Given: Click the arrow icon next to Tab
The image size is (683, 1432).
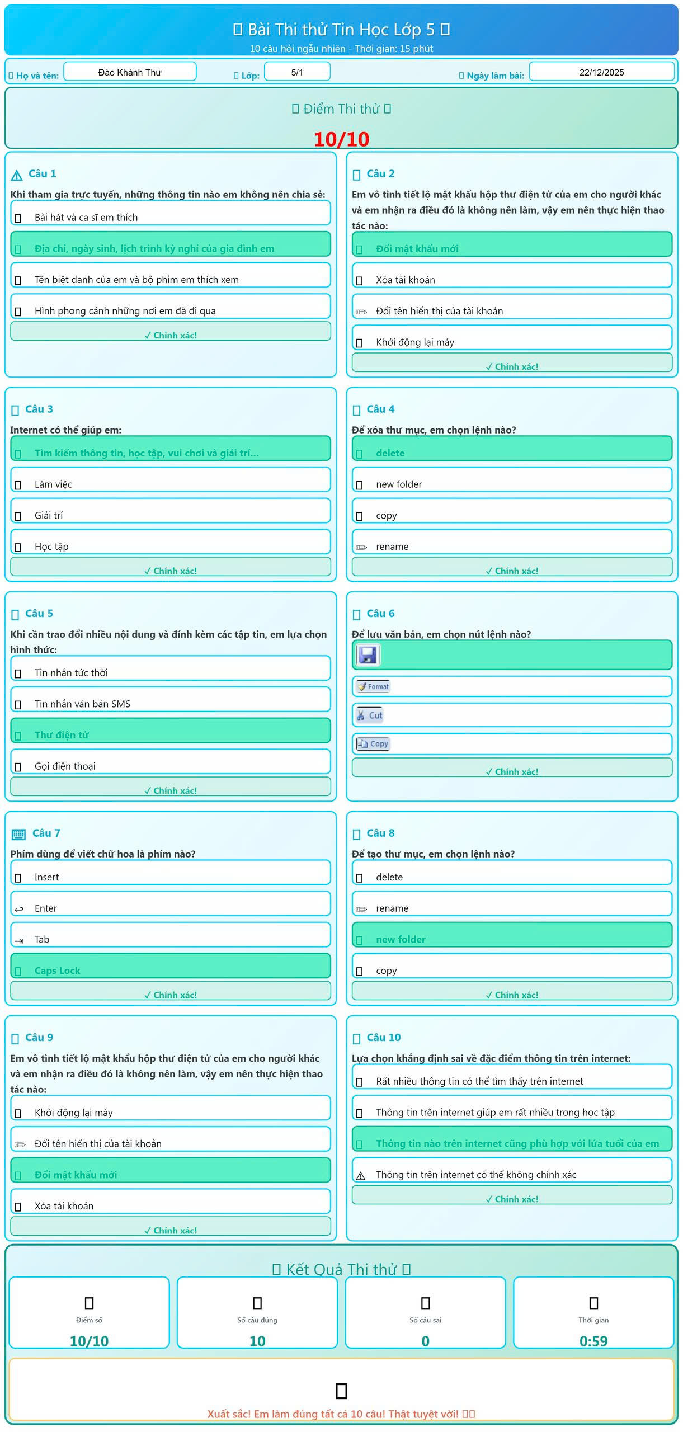Looking at the screenshot, I should pos(19,940).
